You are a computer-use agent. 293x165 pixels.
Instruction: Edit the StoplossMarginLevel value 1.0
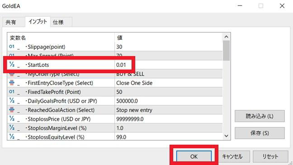pyautogui.click(x=120, y=128)
